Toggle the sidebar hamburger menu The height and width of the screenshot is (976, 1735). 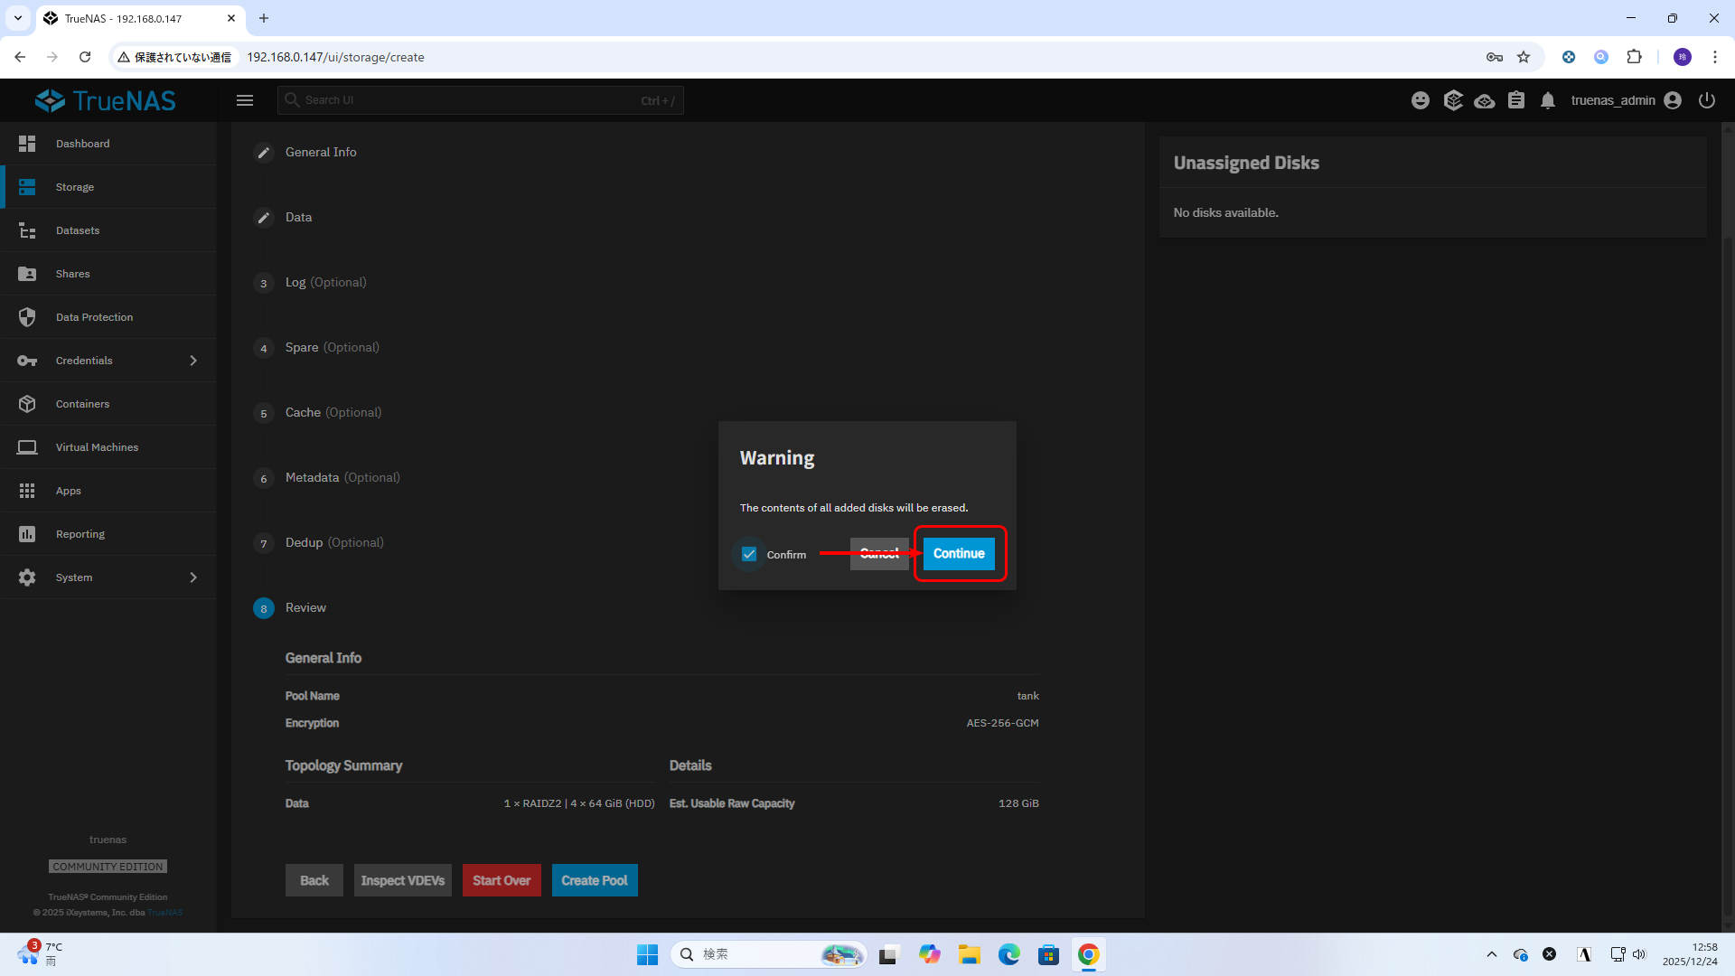tap(245, 100)
